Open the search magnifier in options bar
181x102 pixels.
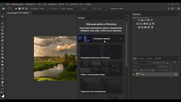(x=169, y=8)
